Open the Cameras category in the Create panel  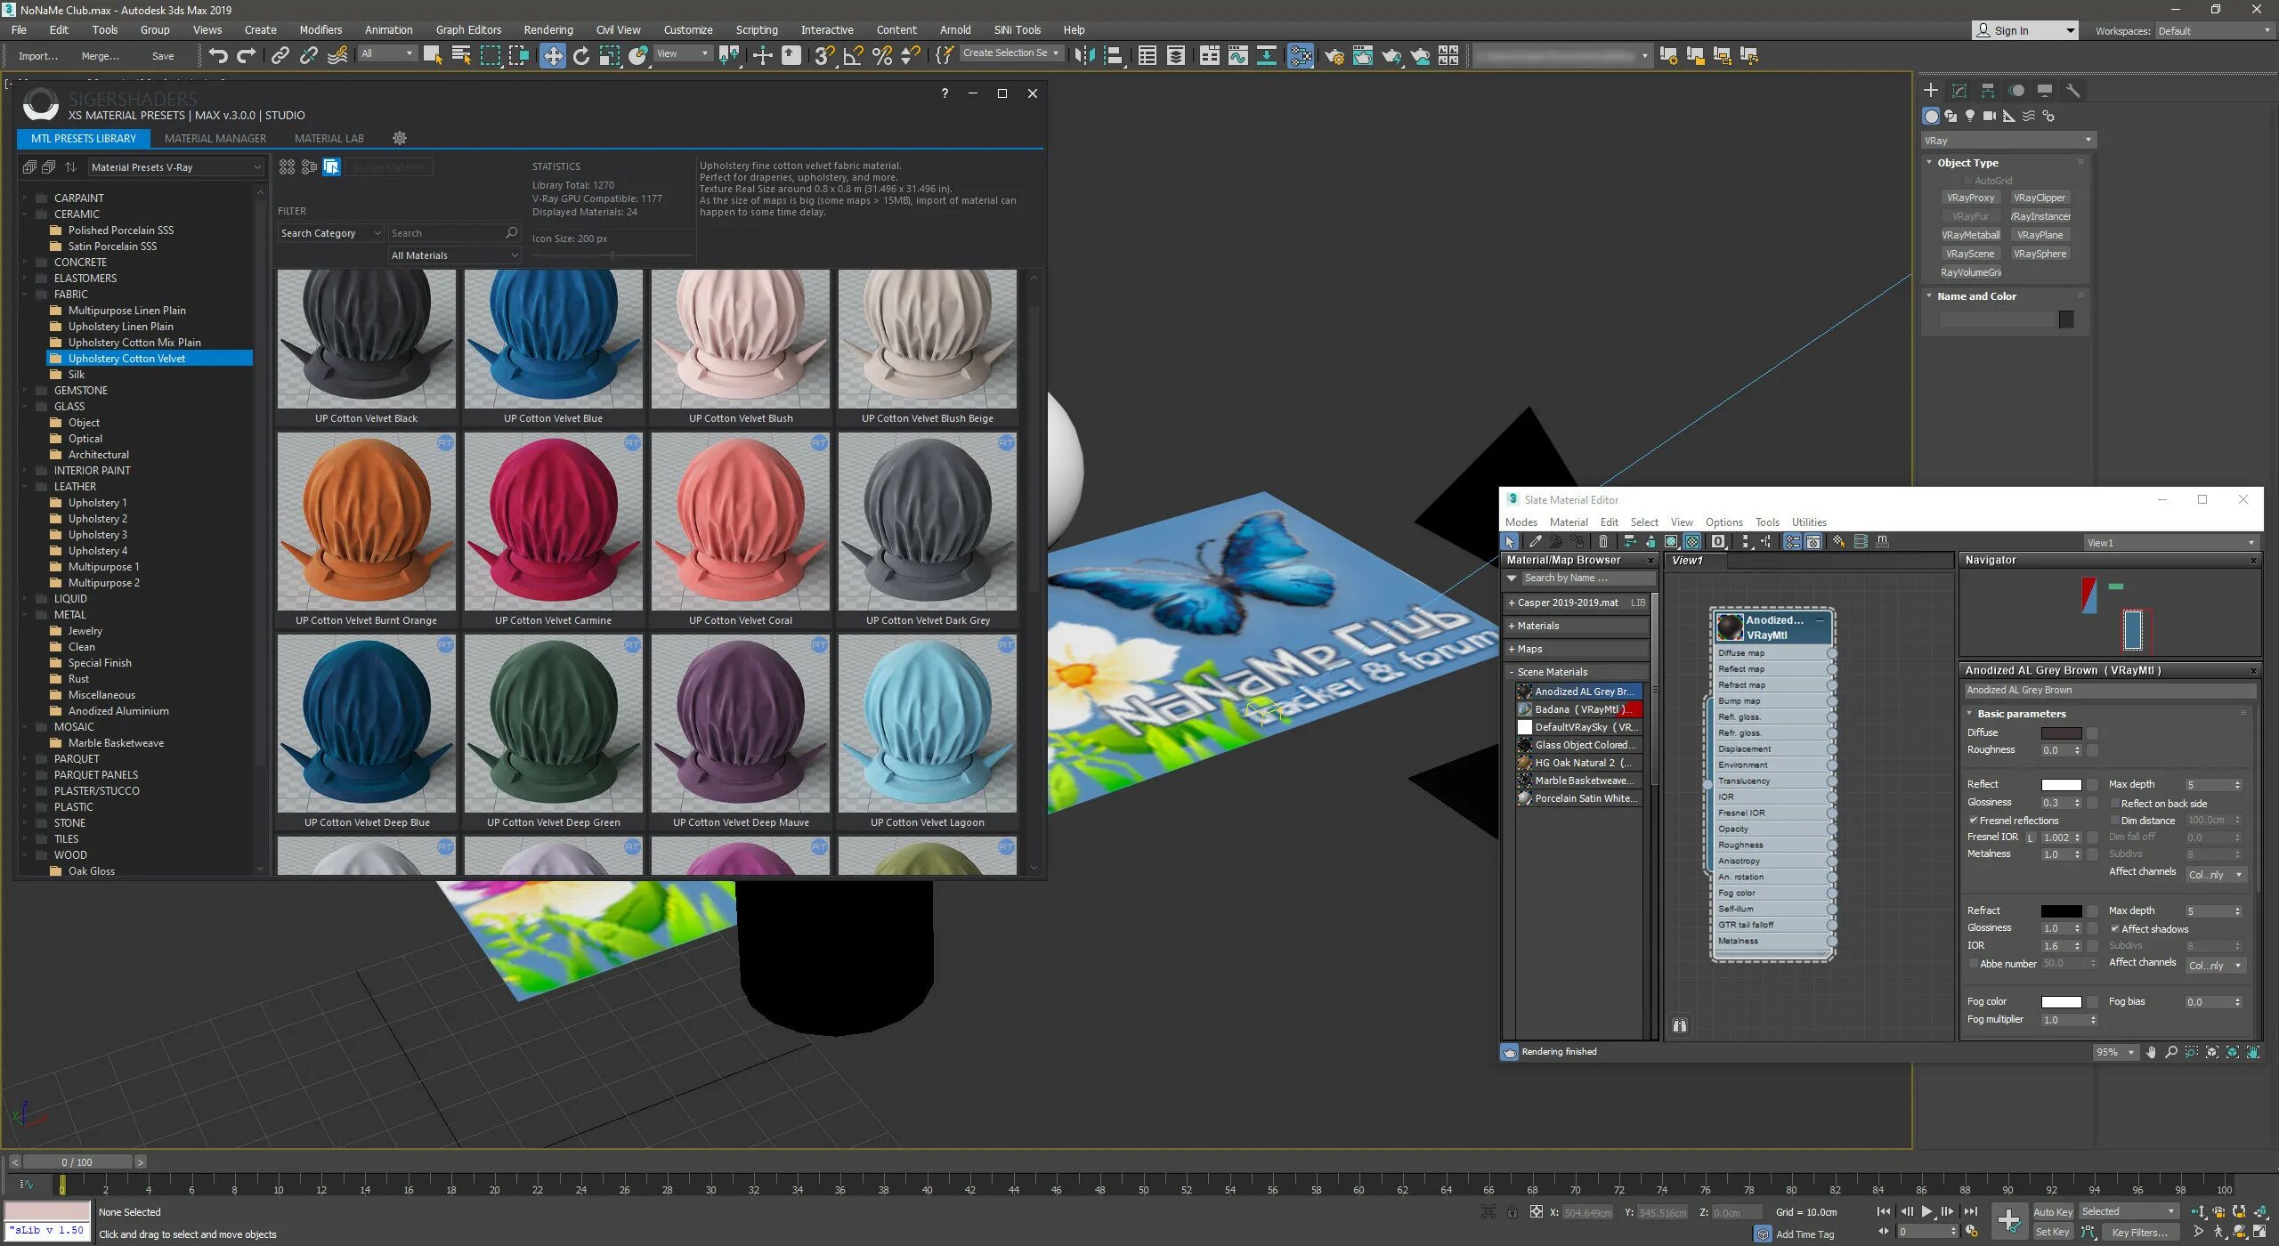pyautogui.click(x=1990, y=116)
